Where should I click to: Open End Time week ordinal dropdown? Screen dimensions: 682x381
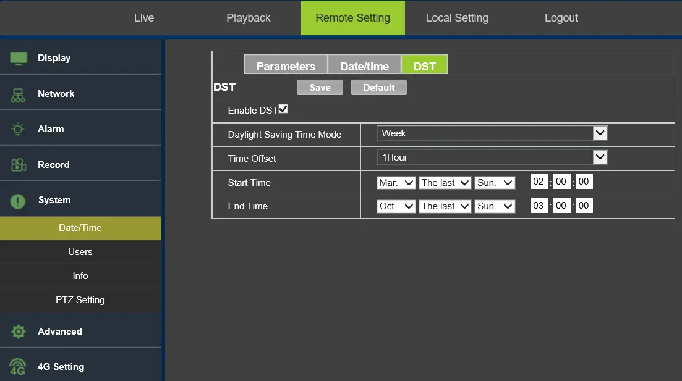coord(445,206)
